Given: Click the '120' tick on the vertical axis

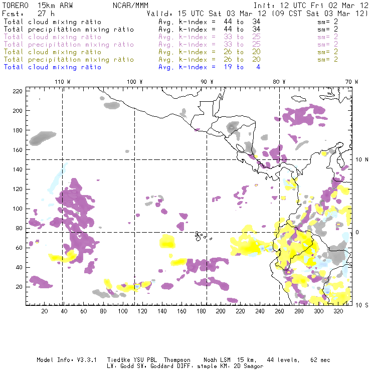Looking at the screenshot, I should pyautogui.click(x=18, y=190).
